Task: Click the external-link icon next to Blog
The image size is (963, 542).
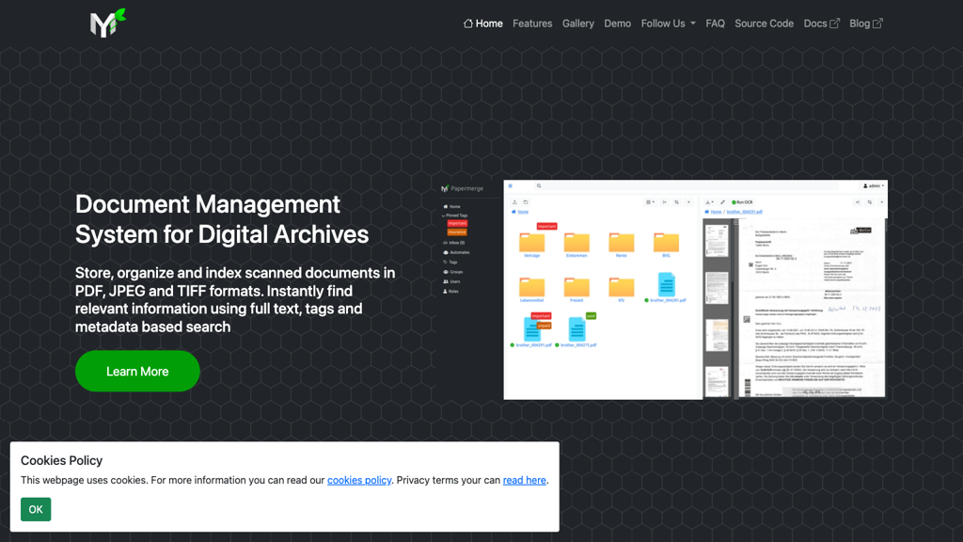Action: click(x=878, y=24)
